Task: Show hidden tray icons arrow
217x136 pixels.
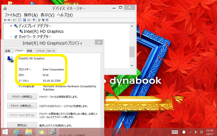Action: (191, 132)
